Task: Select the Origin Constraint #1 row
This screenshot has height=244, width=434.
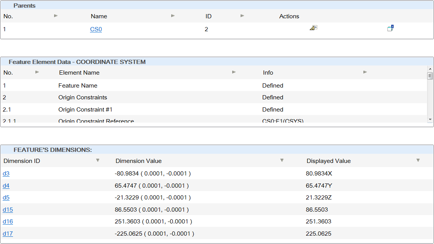Action: (214, 109)
